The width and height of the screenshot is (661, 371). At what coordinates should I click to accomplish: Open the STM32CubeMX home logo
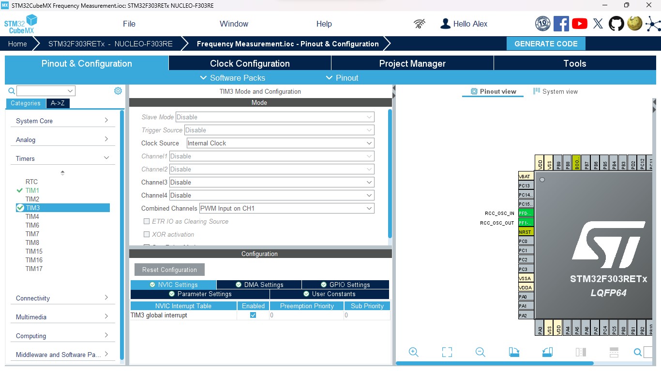(x=21, y=24)
